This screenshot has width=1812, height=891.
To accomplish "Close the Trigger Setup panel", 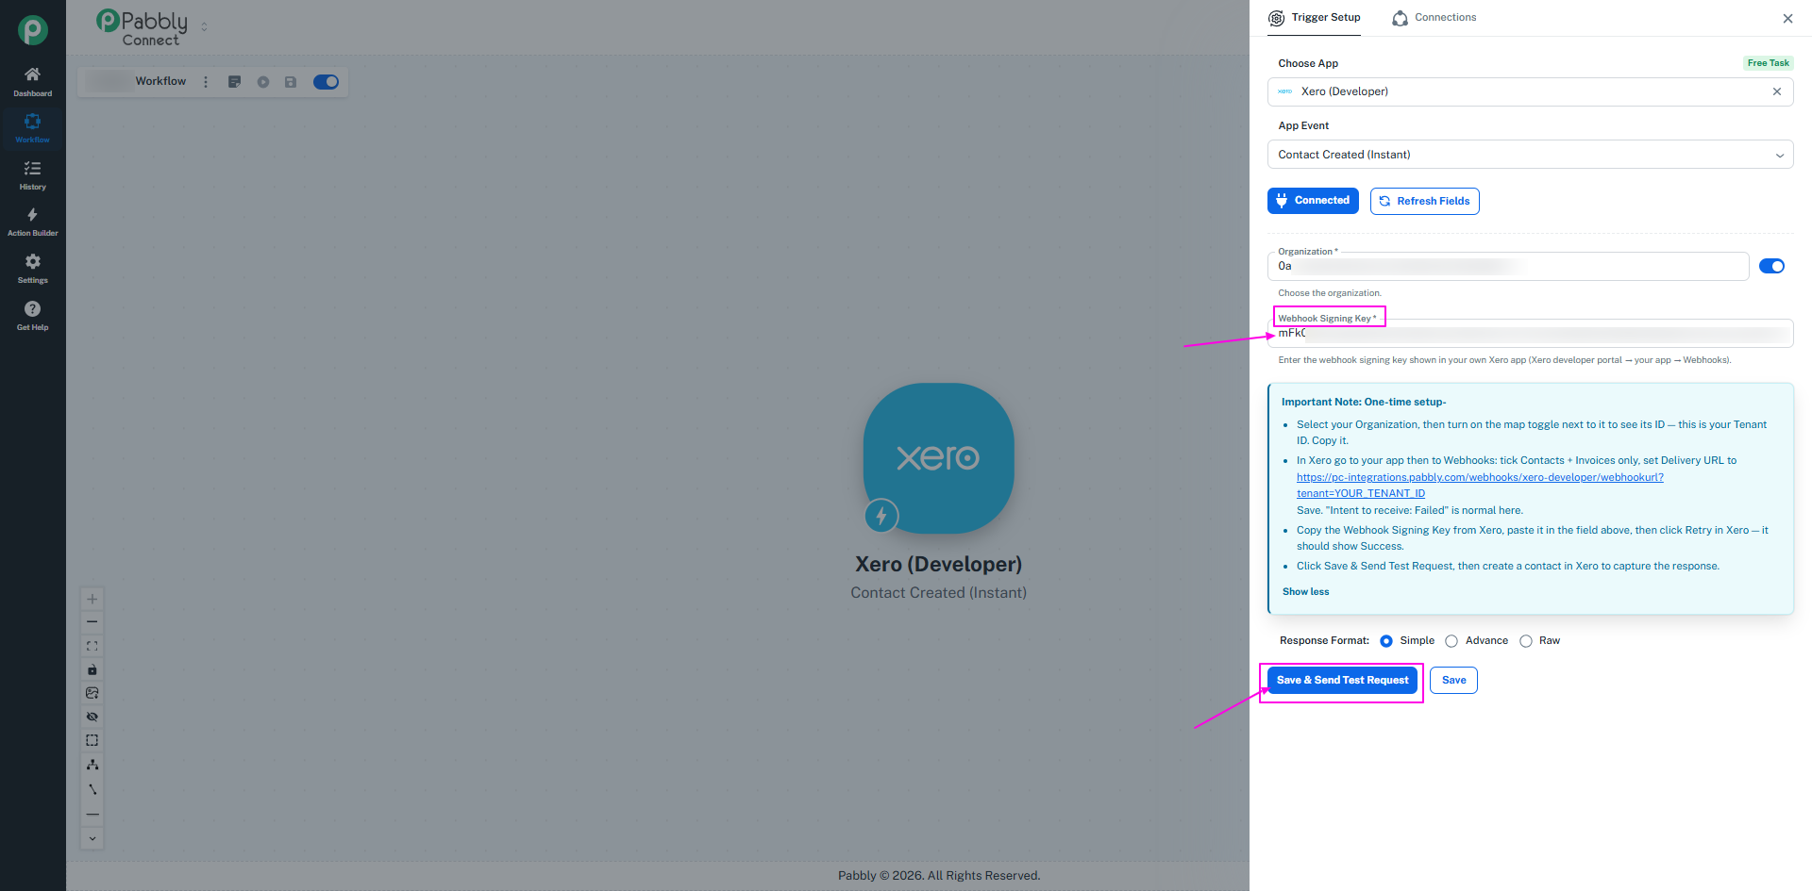I will point(1787,18).
